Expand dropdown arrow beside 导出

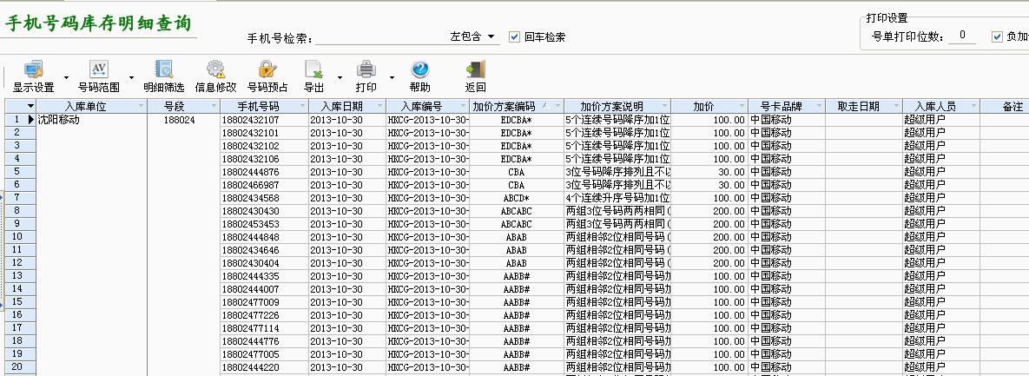click(x=339, y=77)
